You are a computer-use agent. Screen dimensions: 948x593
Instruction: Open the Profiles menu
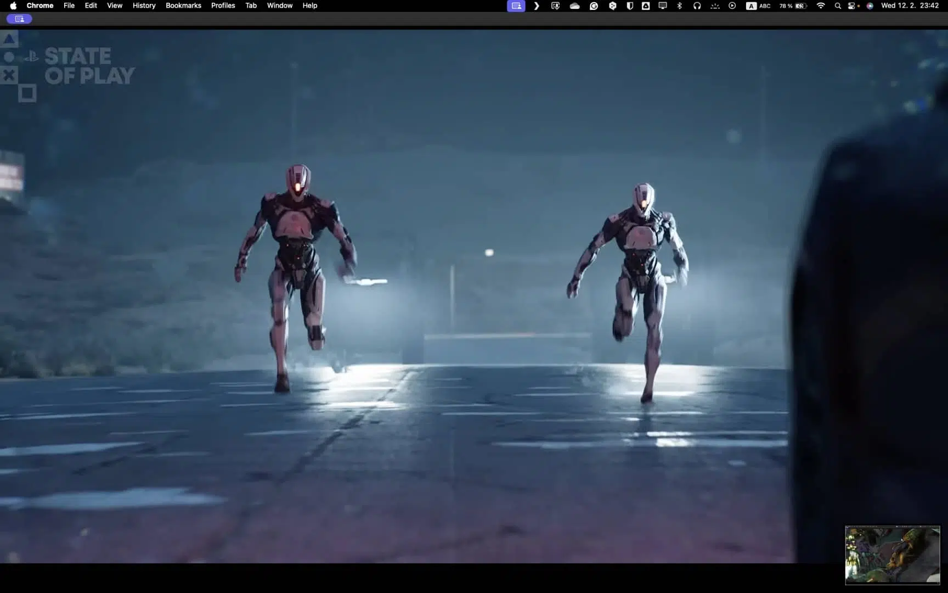(x=223, y=5)
